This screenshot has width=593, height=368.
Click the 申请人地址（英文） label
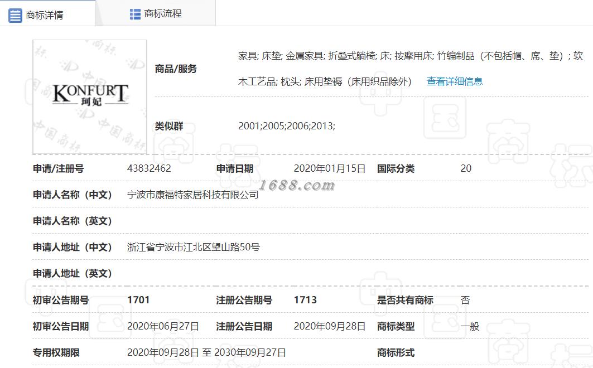(73, 274)
